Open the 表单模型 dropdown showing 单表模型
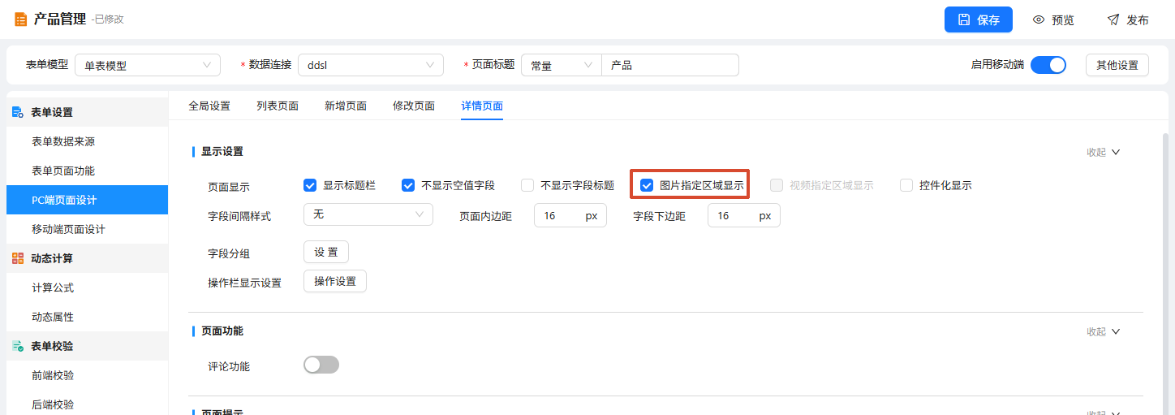Viewport: 1175px width, 415px height. 148,65
